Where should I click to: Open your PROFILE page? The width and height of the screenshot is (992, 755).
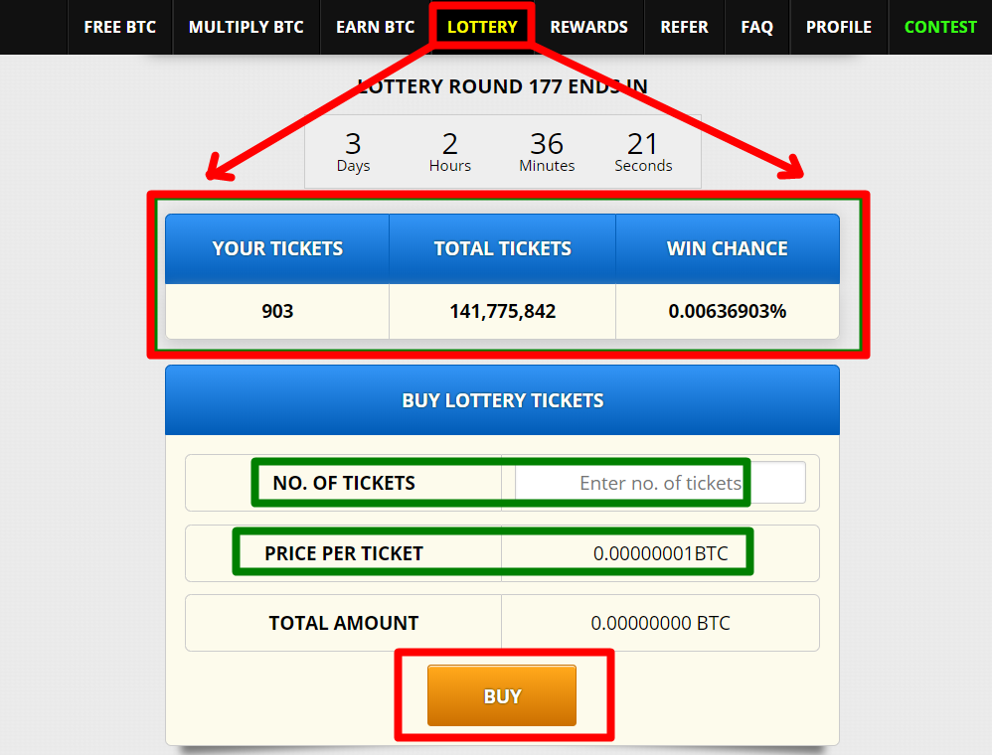tap(838, 27)
